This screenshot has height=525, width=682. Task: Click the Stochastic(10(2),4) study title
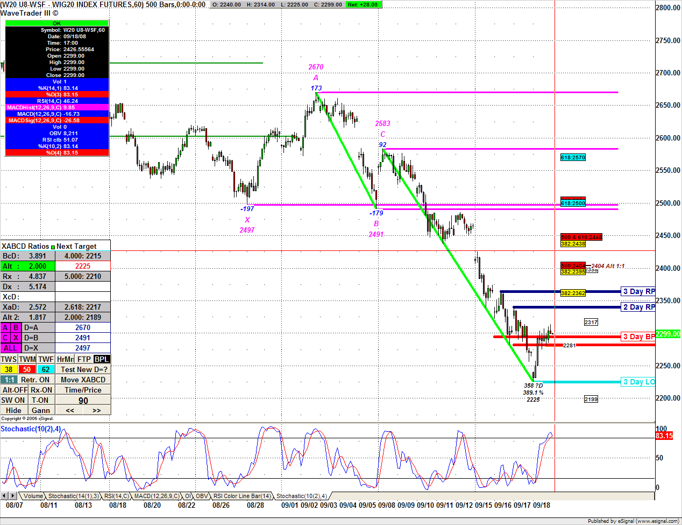click(31, 429)
